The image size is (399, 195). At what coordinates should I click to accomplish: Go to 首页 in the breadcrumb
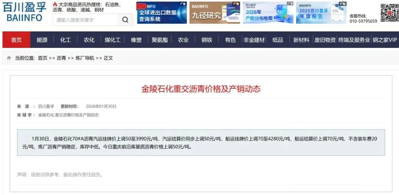(43, 58)
